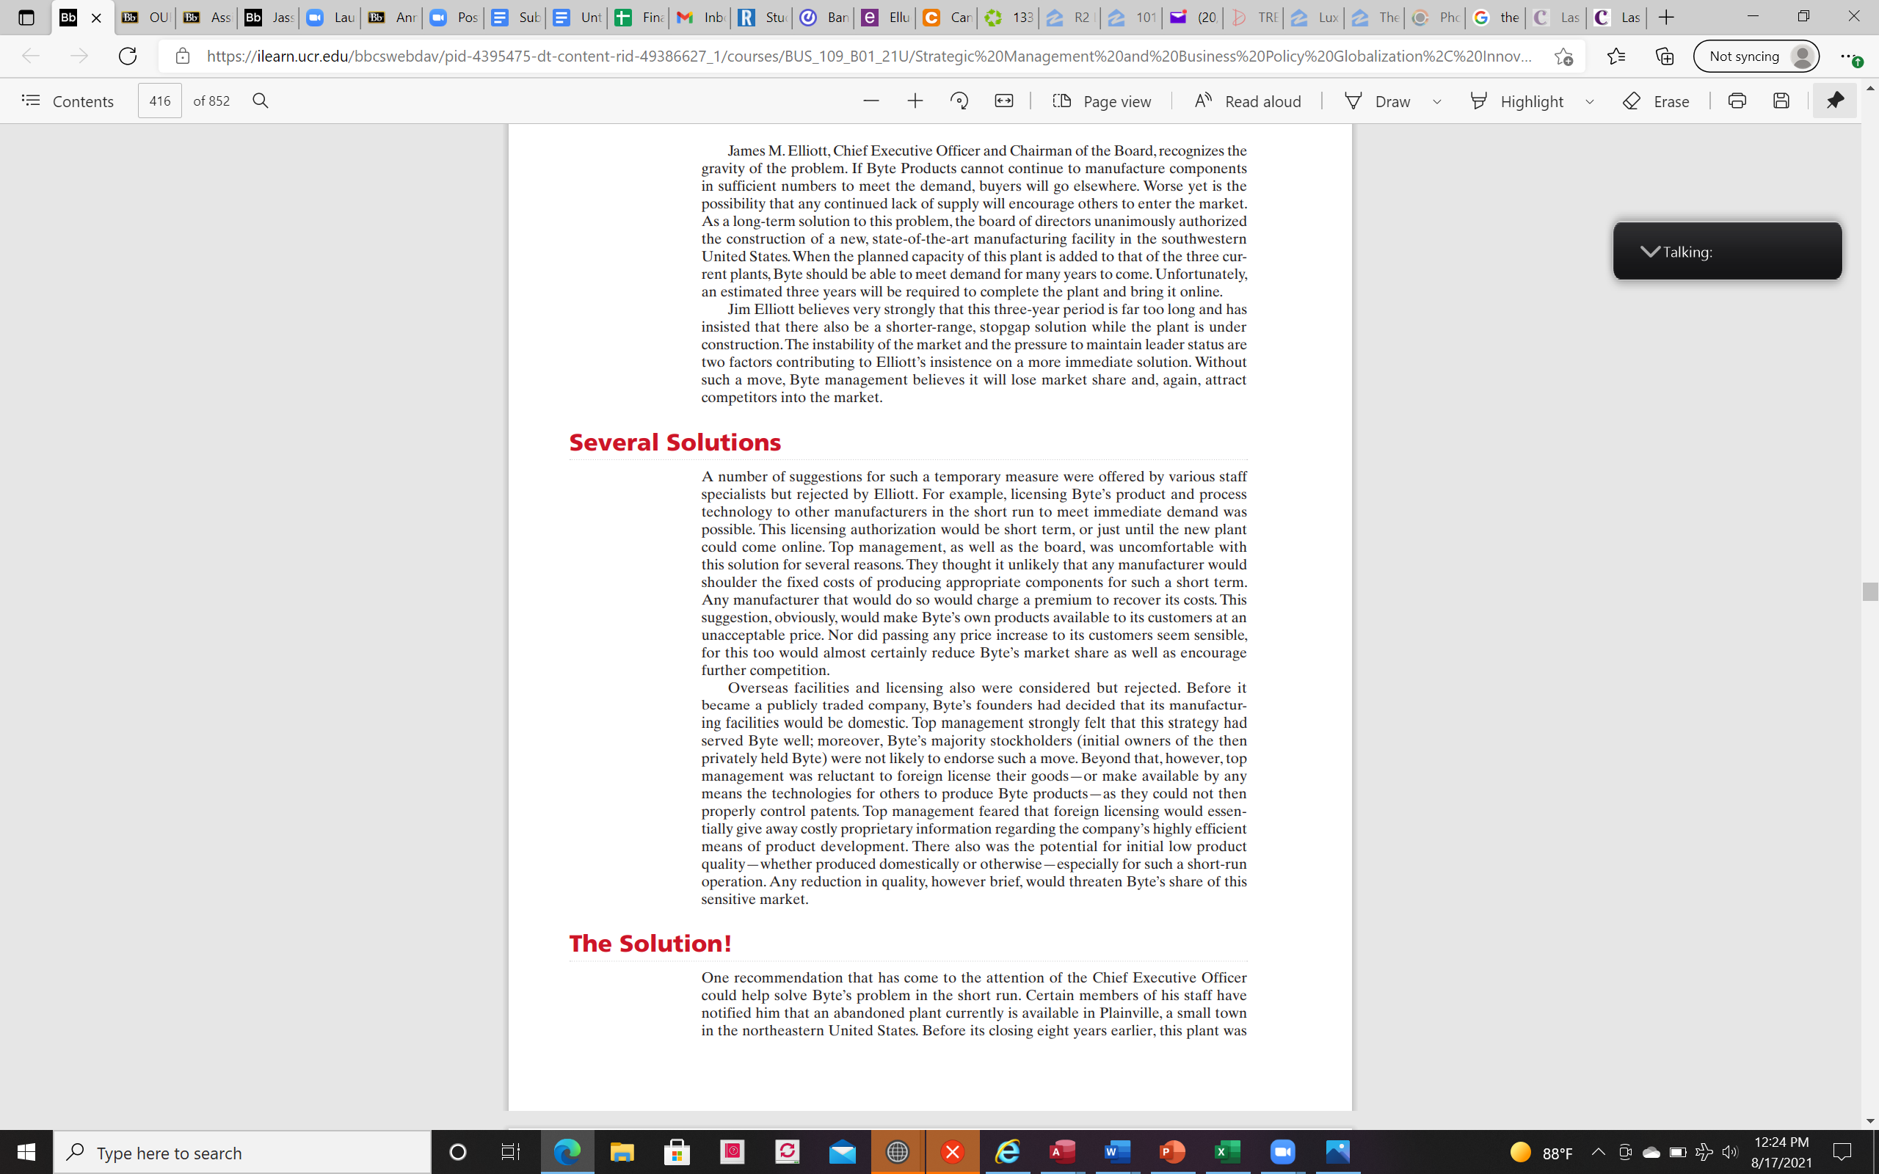This screenshot has height=1174, width=1879.
Task: Expand the Draw options dropdown
Action: (1437, 102)
